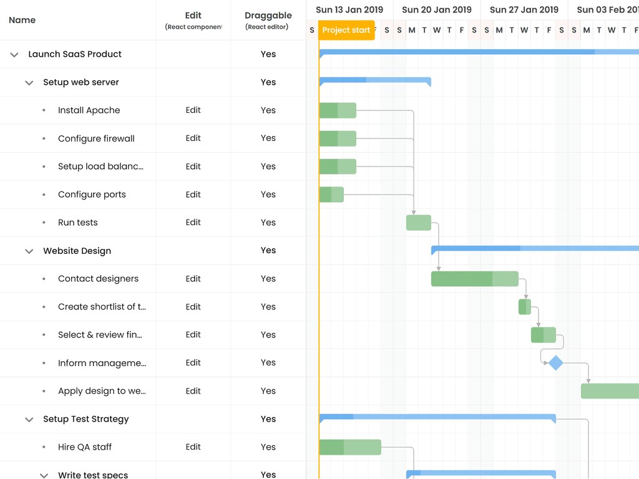
Task: Select the Install Apache task bar
Action: [338, 110]
